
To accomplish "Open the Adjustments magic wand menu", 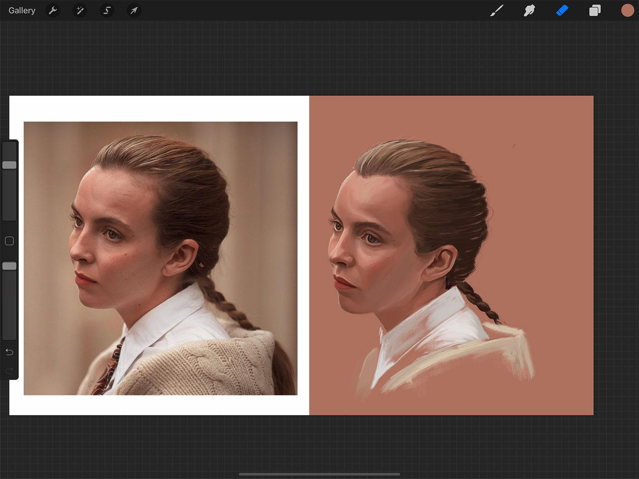I will pos(80,11).
